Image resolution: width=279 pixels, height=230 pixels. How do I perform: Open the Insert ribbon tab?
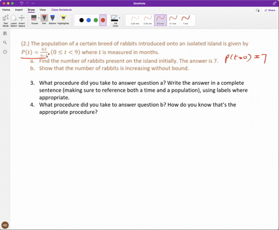coord(19,10)
